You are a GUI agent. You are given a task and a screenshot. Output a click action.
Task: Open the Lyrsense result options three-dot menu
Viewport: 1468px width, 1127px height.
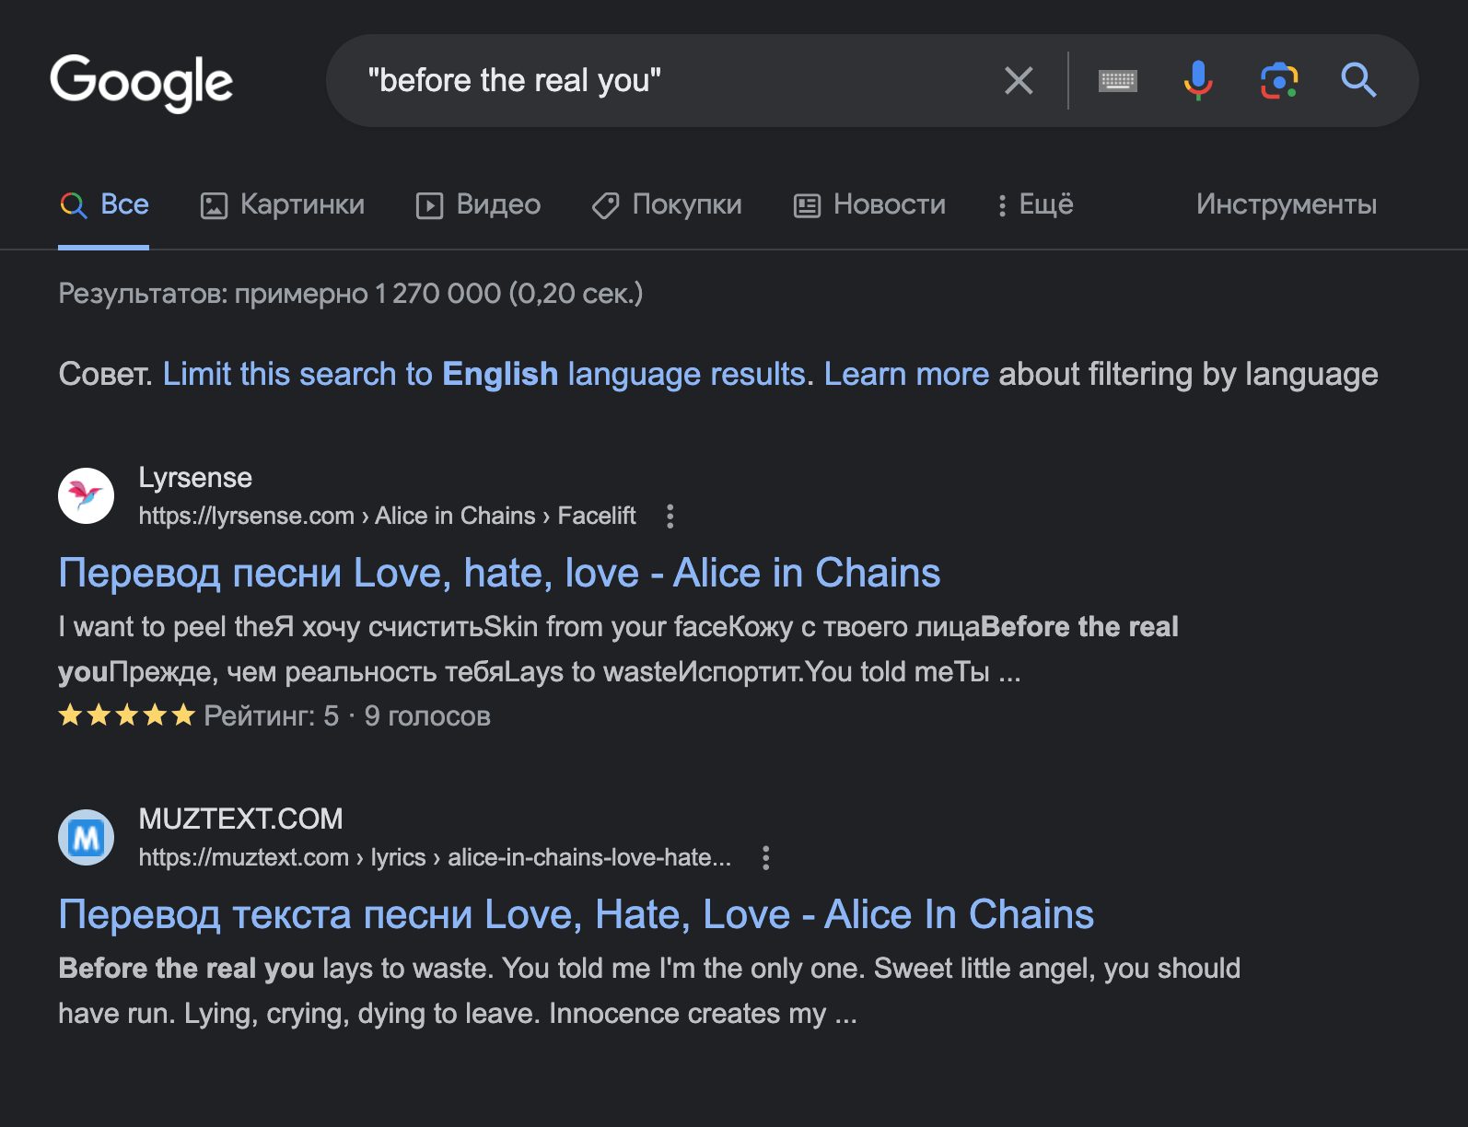tap(670, 517)
